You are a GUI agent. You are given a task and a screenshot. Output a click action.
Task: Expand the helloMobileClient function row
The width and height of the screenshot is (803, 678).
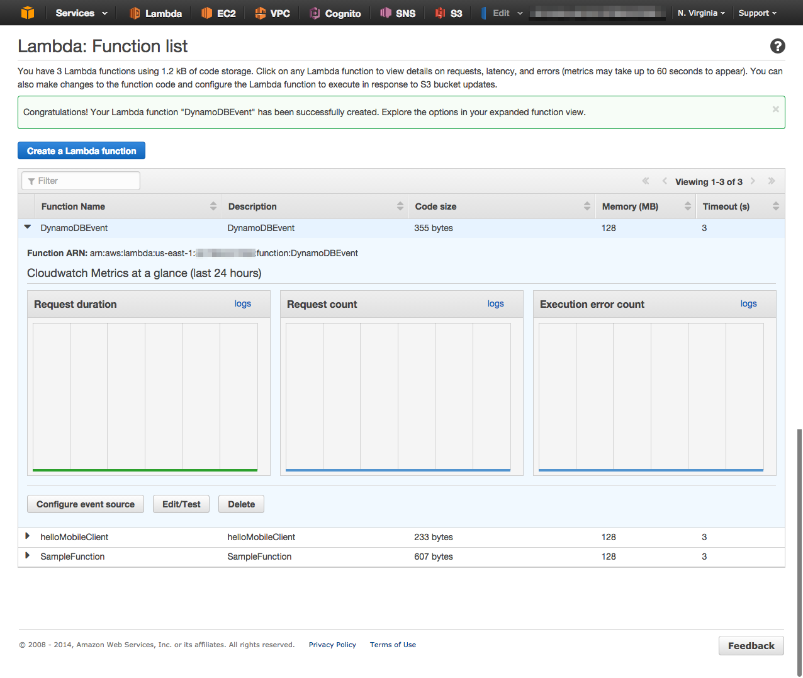click(x=26, y=536)
